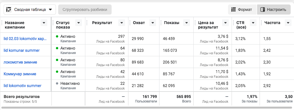
Task: Click the drag handle beside Показы column header
Action: 161,23
